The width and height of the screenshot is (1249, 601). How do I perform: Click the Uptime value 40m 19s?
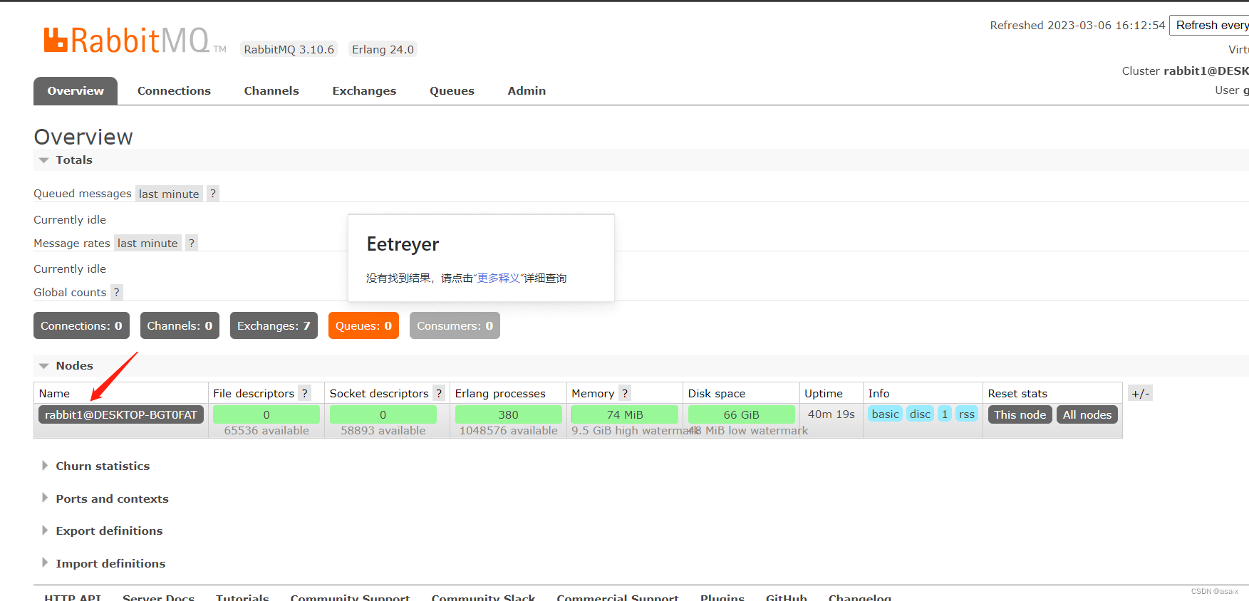(831, 414)
